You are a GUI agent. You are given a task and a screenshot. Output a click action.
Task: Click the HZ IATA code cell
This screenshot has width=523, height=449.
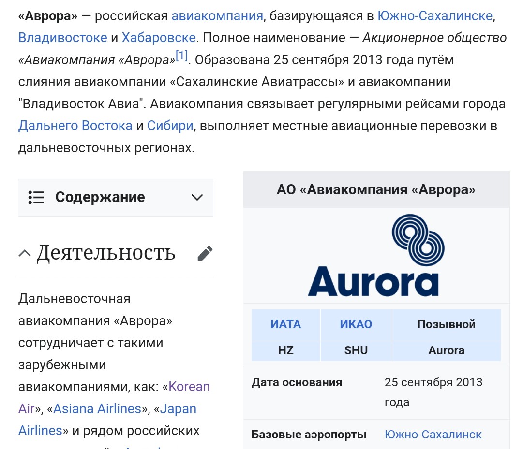pos(286,350)
